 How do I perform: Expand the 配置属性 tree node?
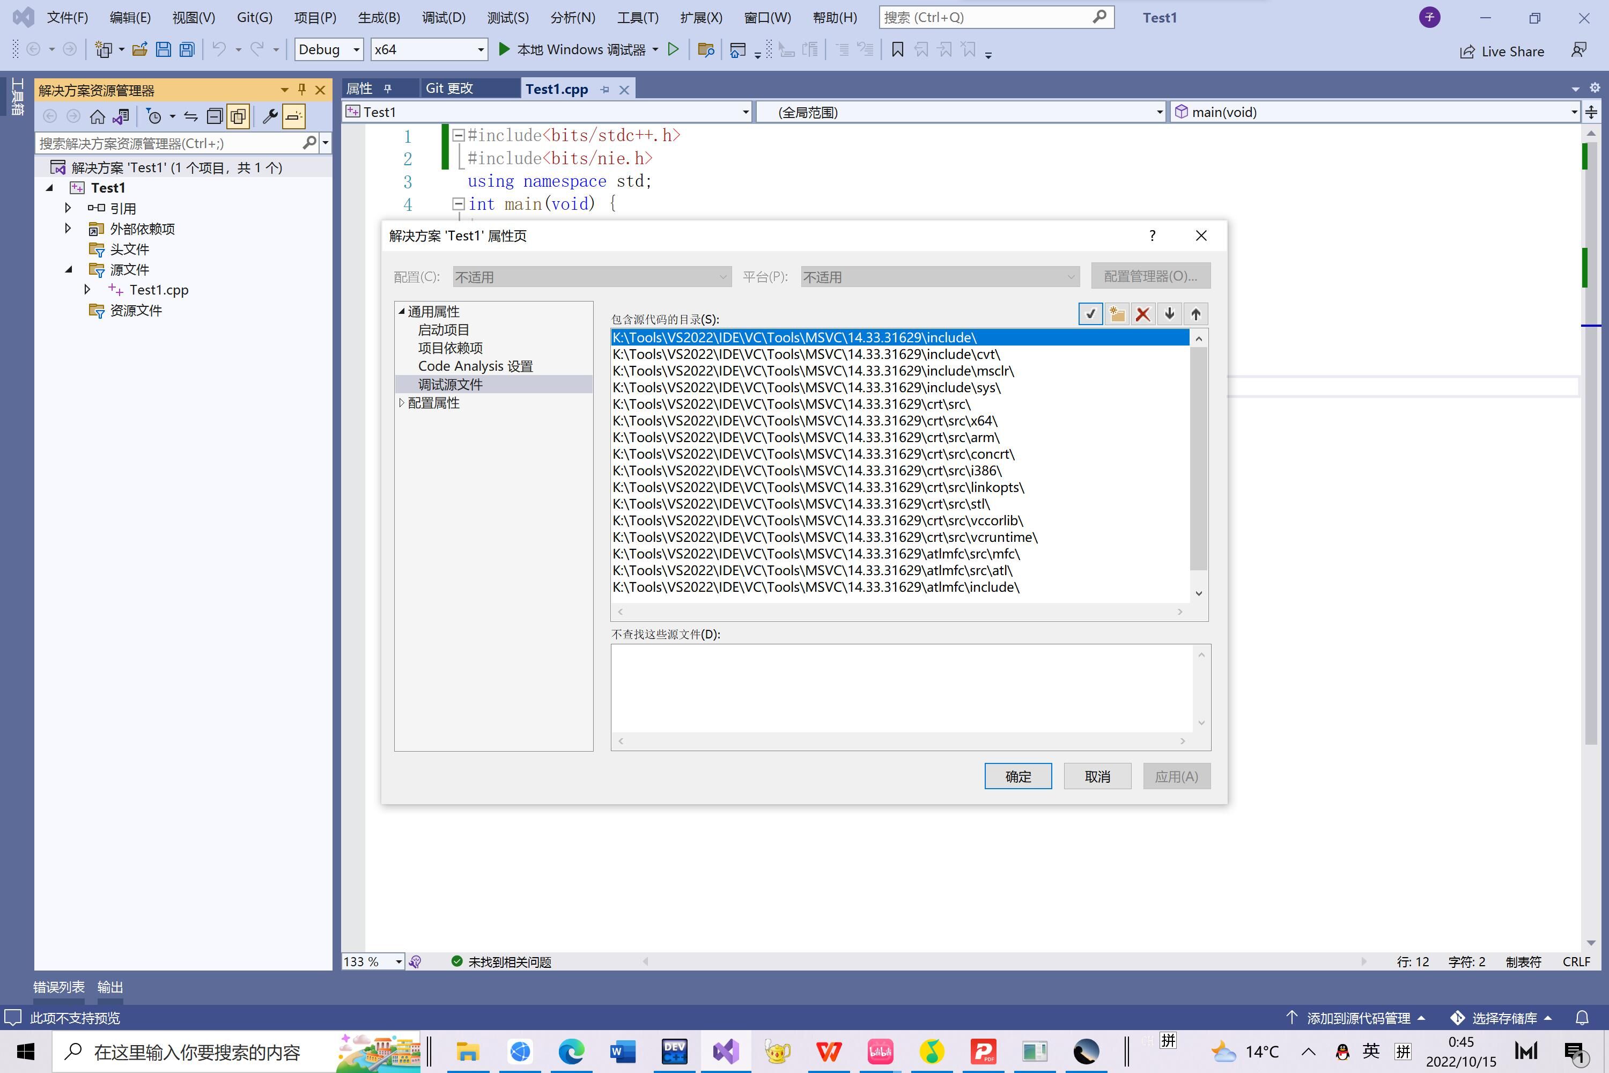tap(402, 403)
